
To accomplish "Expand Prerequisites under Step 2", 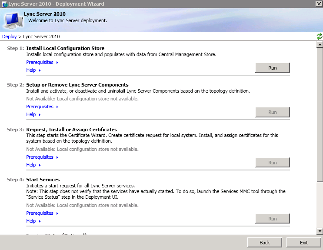I will click(x=42, y=107).
